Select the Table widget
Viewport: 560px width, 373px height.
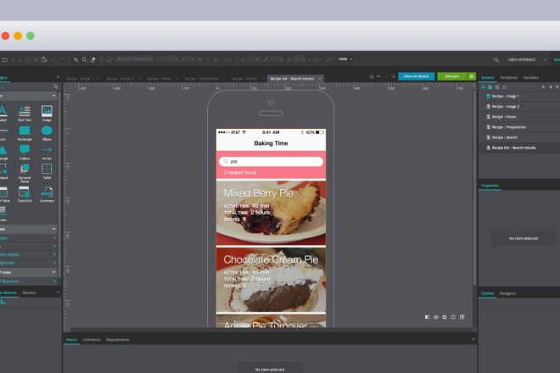(47, 171)
